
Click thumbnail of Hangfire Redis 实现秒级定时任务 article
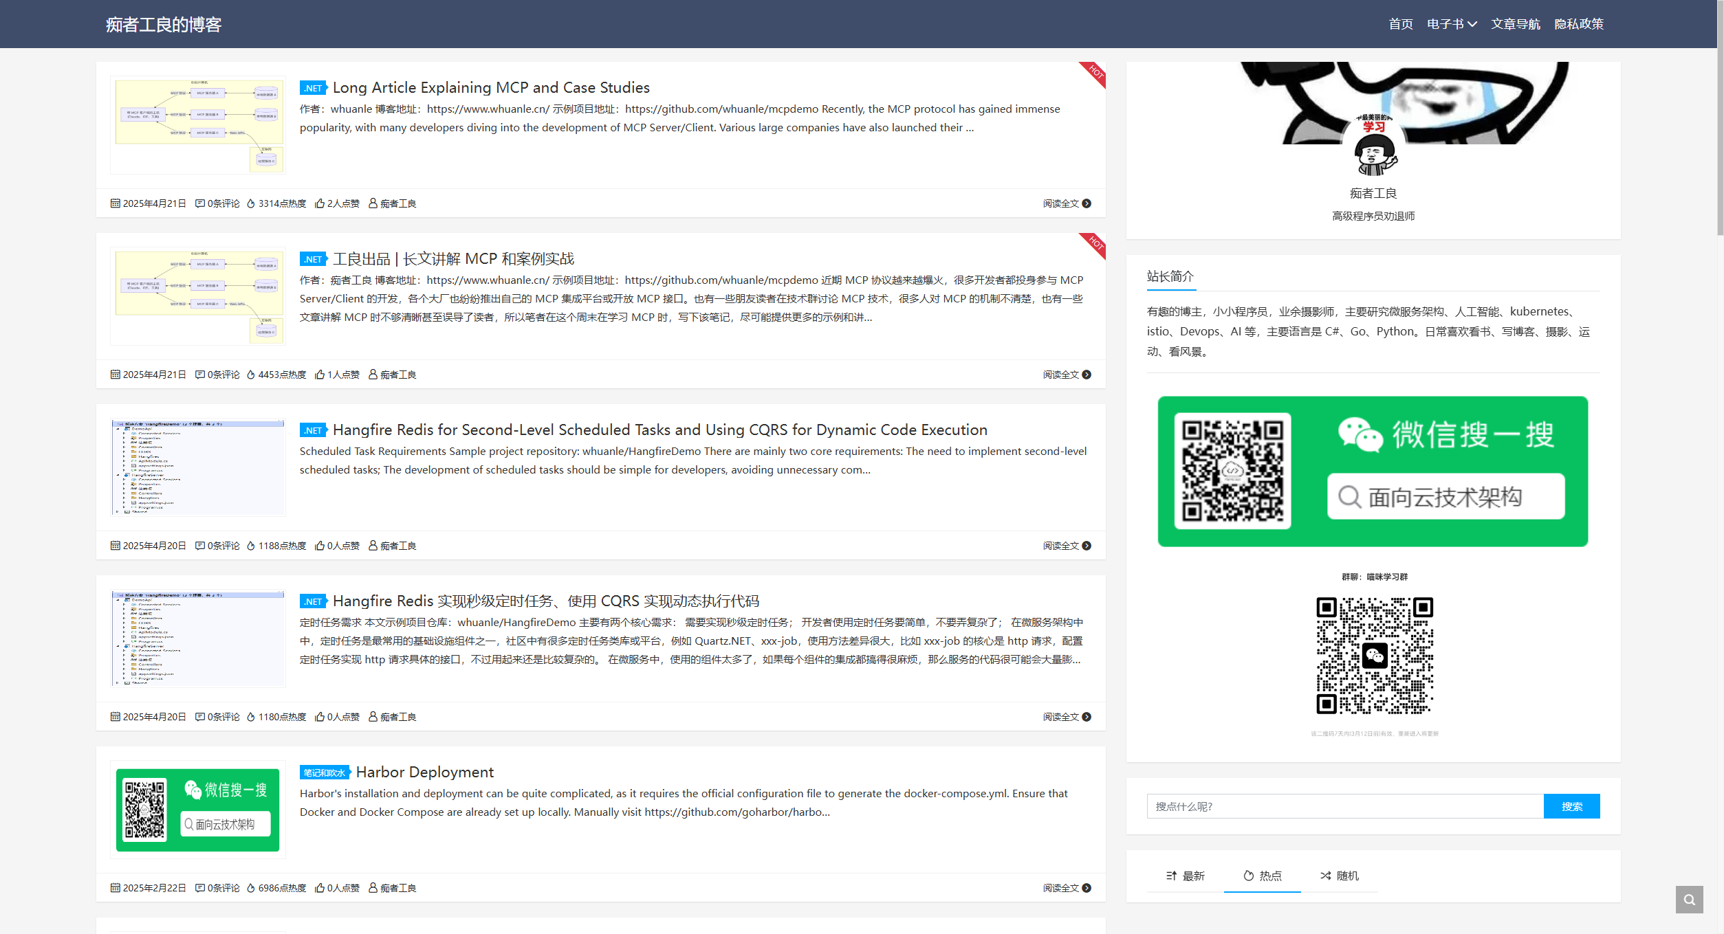tap(198, 638)
